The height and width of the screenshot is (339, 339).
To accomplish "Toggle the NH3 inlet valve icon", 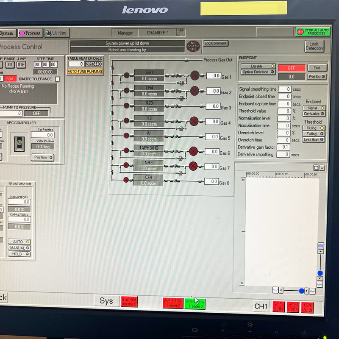I will [126, 165].
